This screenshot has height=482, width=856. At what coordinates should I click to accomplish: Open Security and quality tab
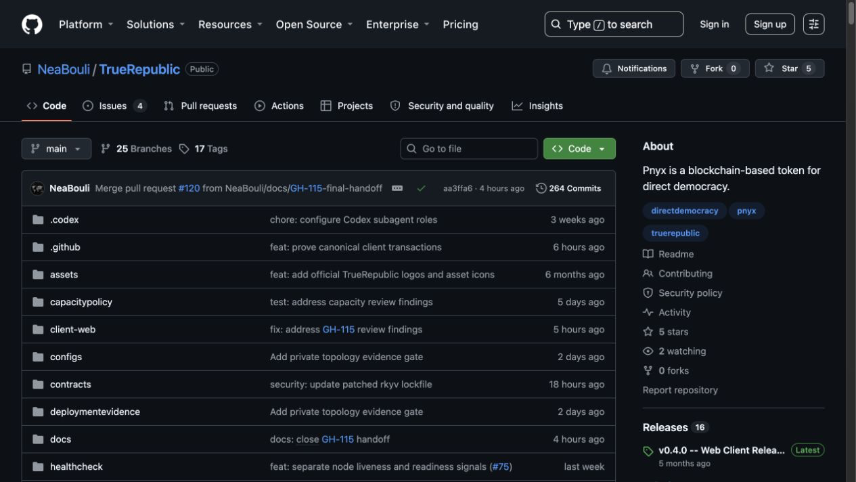coord(442,106)
